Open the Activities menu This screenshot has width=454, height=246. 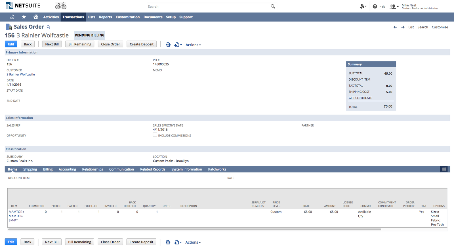tap(51, 17)
